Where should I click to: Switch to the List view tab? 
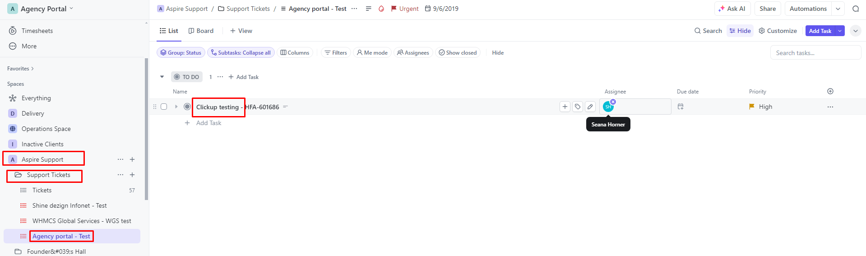(169, 31)
